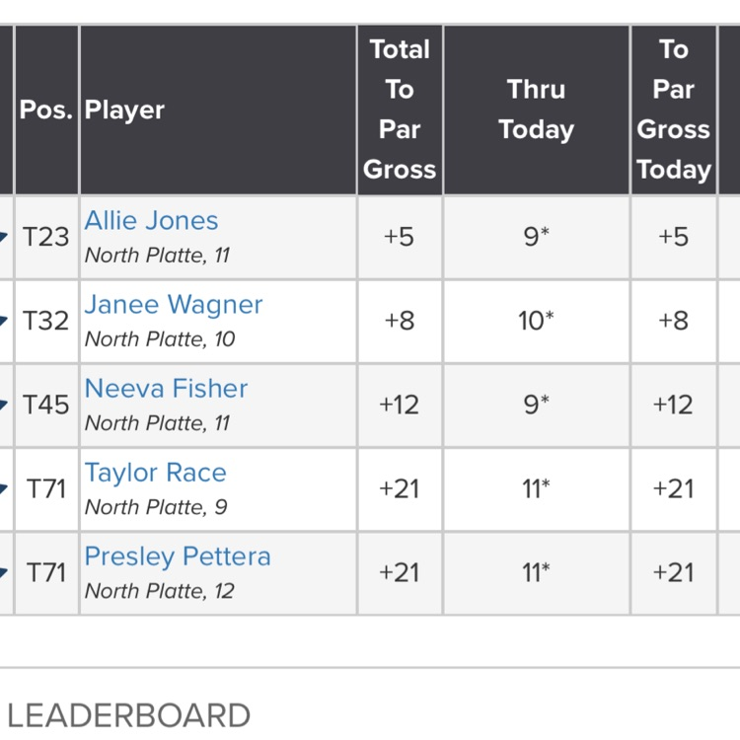Expand the row arrow beside Presley Pettera
This screenshot has width=740, height=740.
coord(5,572)
